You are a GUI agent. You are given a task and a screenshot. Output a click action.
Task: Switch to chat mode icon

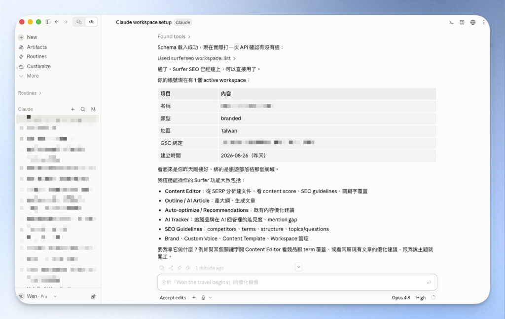[x=79, y=22]
